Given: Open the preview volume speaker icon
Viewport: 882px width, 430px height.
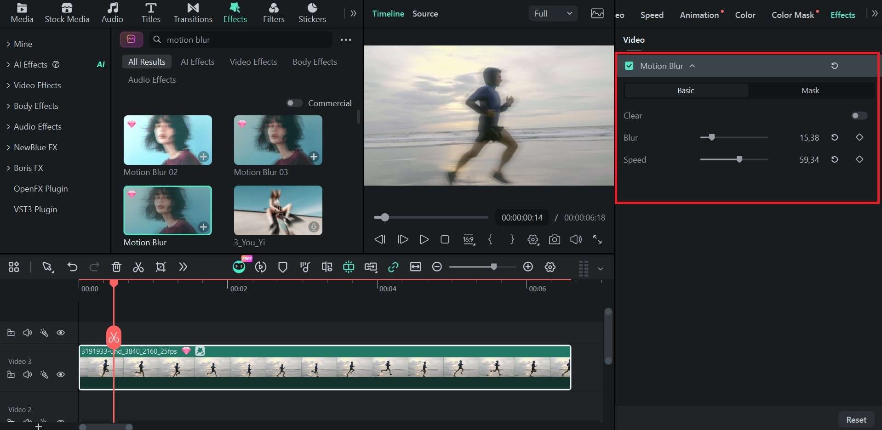Looking at the screenshot, I should click(576, 239).
